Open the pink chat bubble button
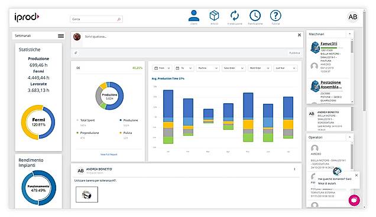 [354, 200]
